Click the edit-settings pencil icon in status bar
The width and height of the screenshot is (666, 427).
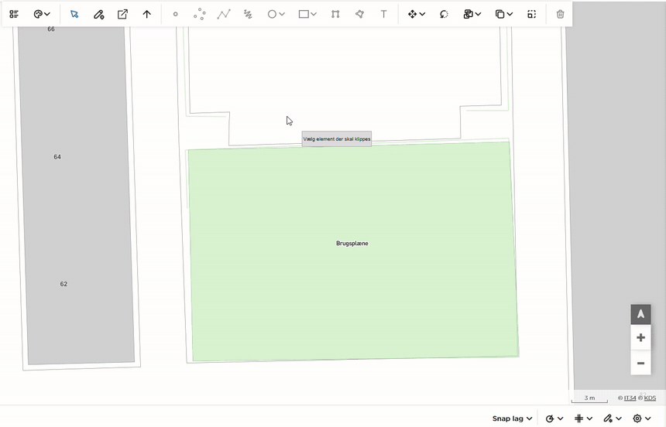pos(608,418)
